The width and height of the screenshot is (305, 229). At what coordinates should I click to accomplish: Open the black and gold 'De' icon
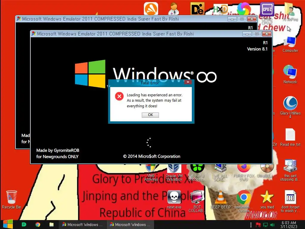pos(197,9)
